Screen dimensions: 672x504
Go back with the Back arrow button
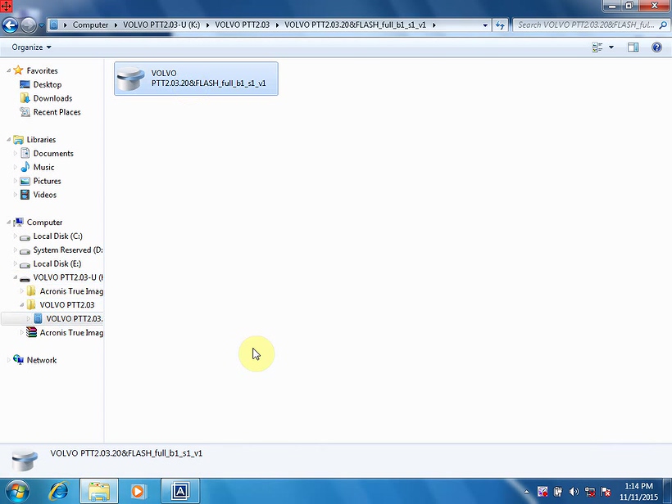(10, 25)
